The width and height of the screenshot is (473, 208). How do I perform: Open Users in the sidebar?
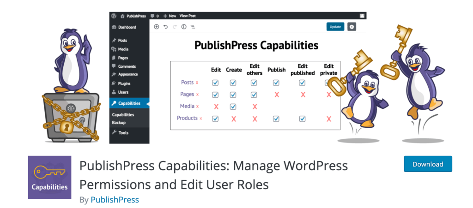[x=129, y=92]
